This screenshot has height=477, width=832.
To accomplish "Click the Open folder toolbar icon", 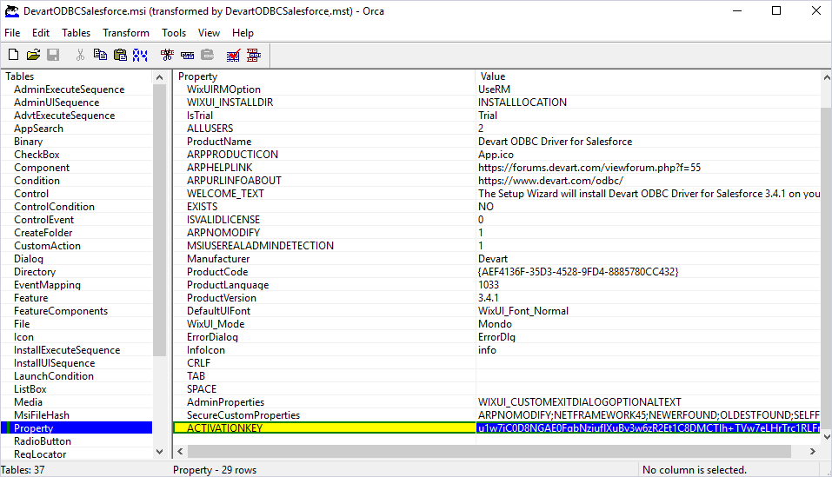I will 33,55.
